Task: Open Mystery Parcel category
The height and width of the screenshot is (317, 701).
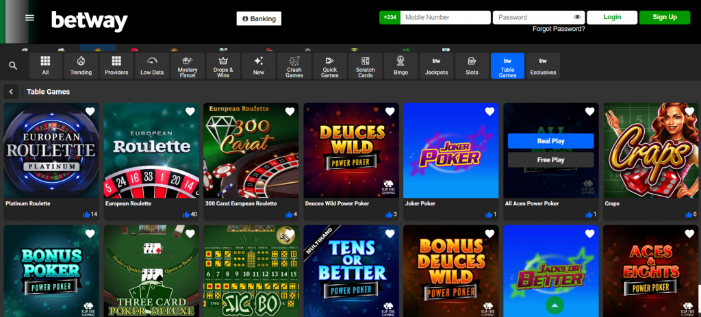Action: [188, 66]
